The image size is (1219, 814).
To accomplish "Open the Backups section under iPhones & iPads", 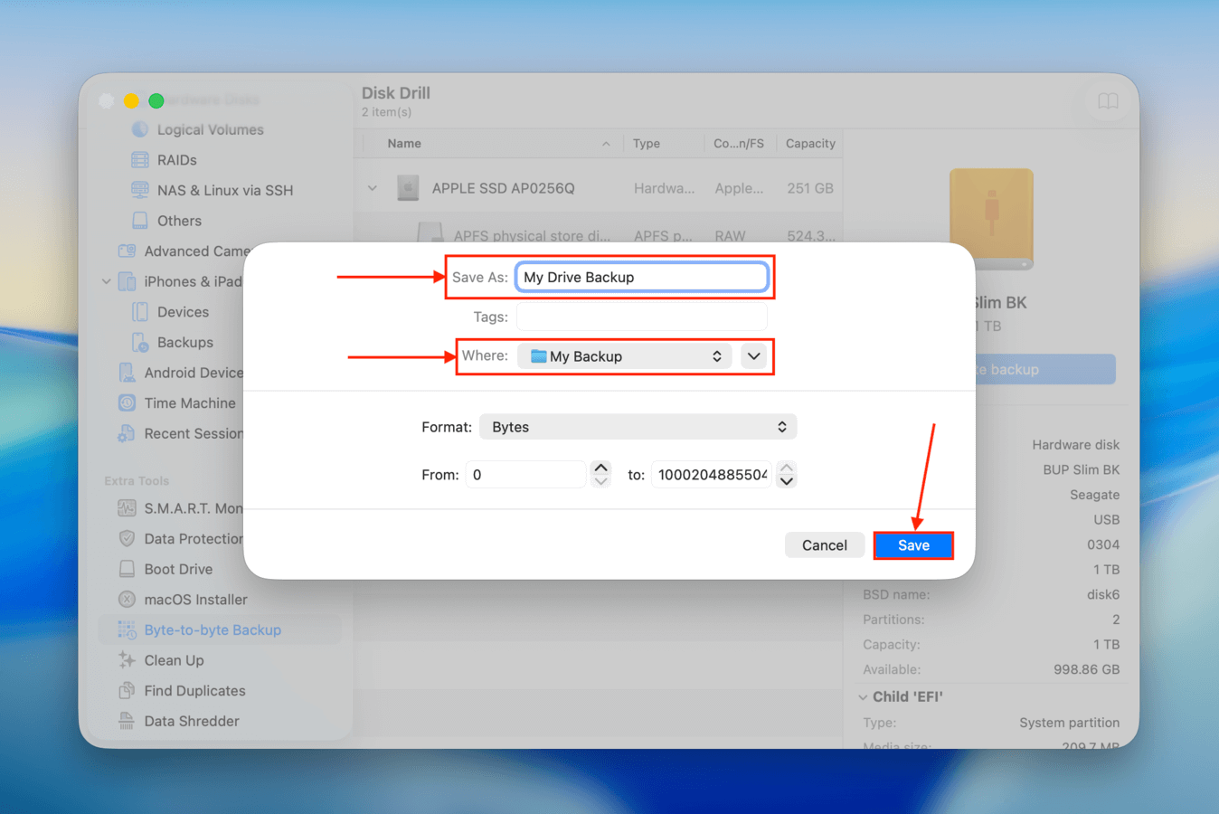I will click(x=184, y=342).
